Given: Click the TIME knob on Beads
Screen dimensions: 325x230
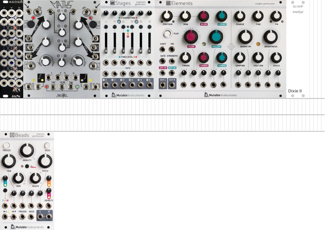Looking at the screenshot, I should [x=9, y=161].
